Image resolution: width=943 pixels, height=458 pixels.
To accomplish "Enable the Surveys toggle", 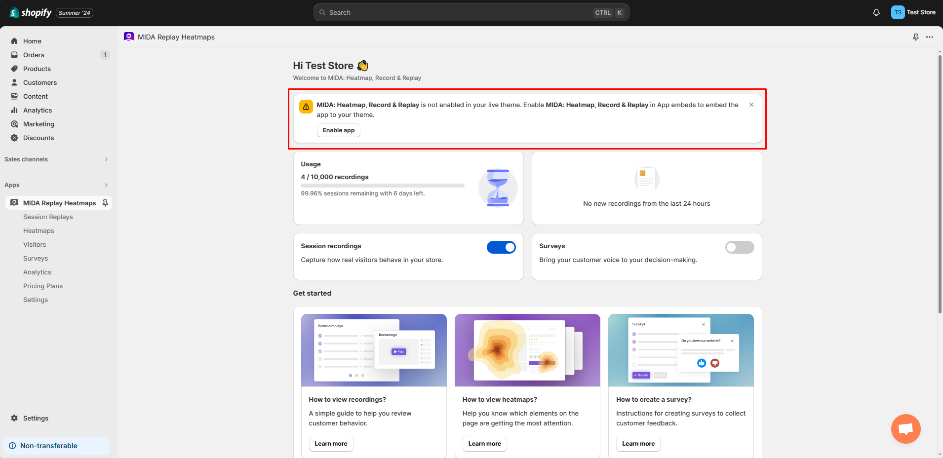I will pos(739,247).
